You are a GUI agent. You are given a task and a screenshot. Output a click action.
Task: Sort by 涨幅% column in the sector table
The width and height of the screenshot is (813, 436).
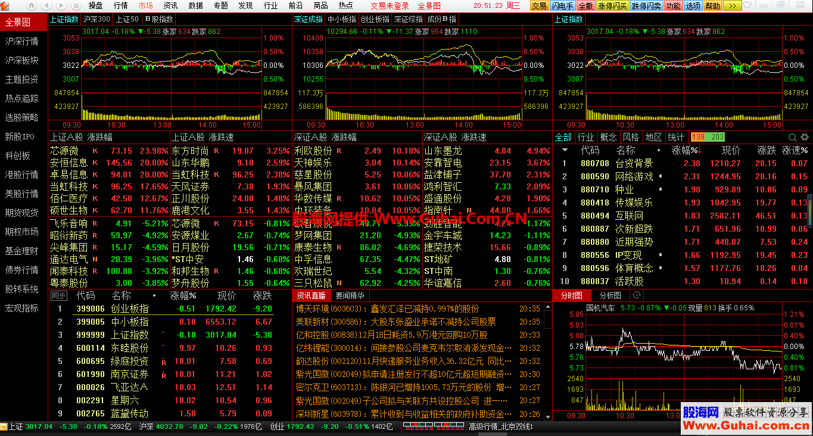point(686,150)
